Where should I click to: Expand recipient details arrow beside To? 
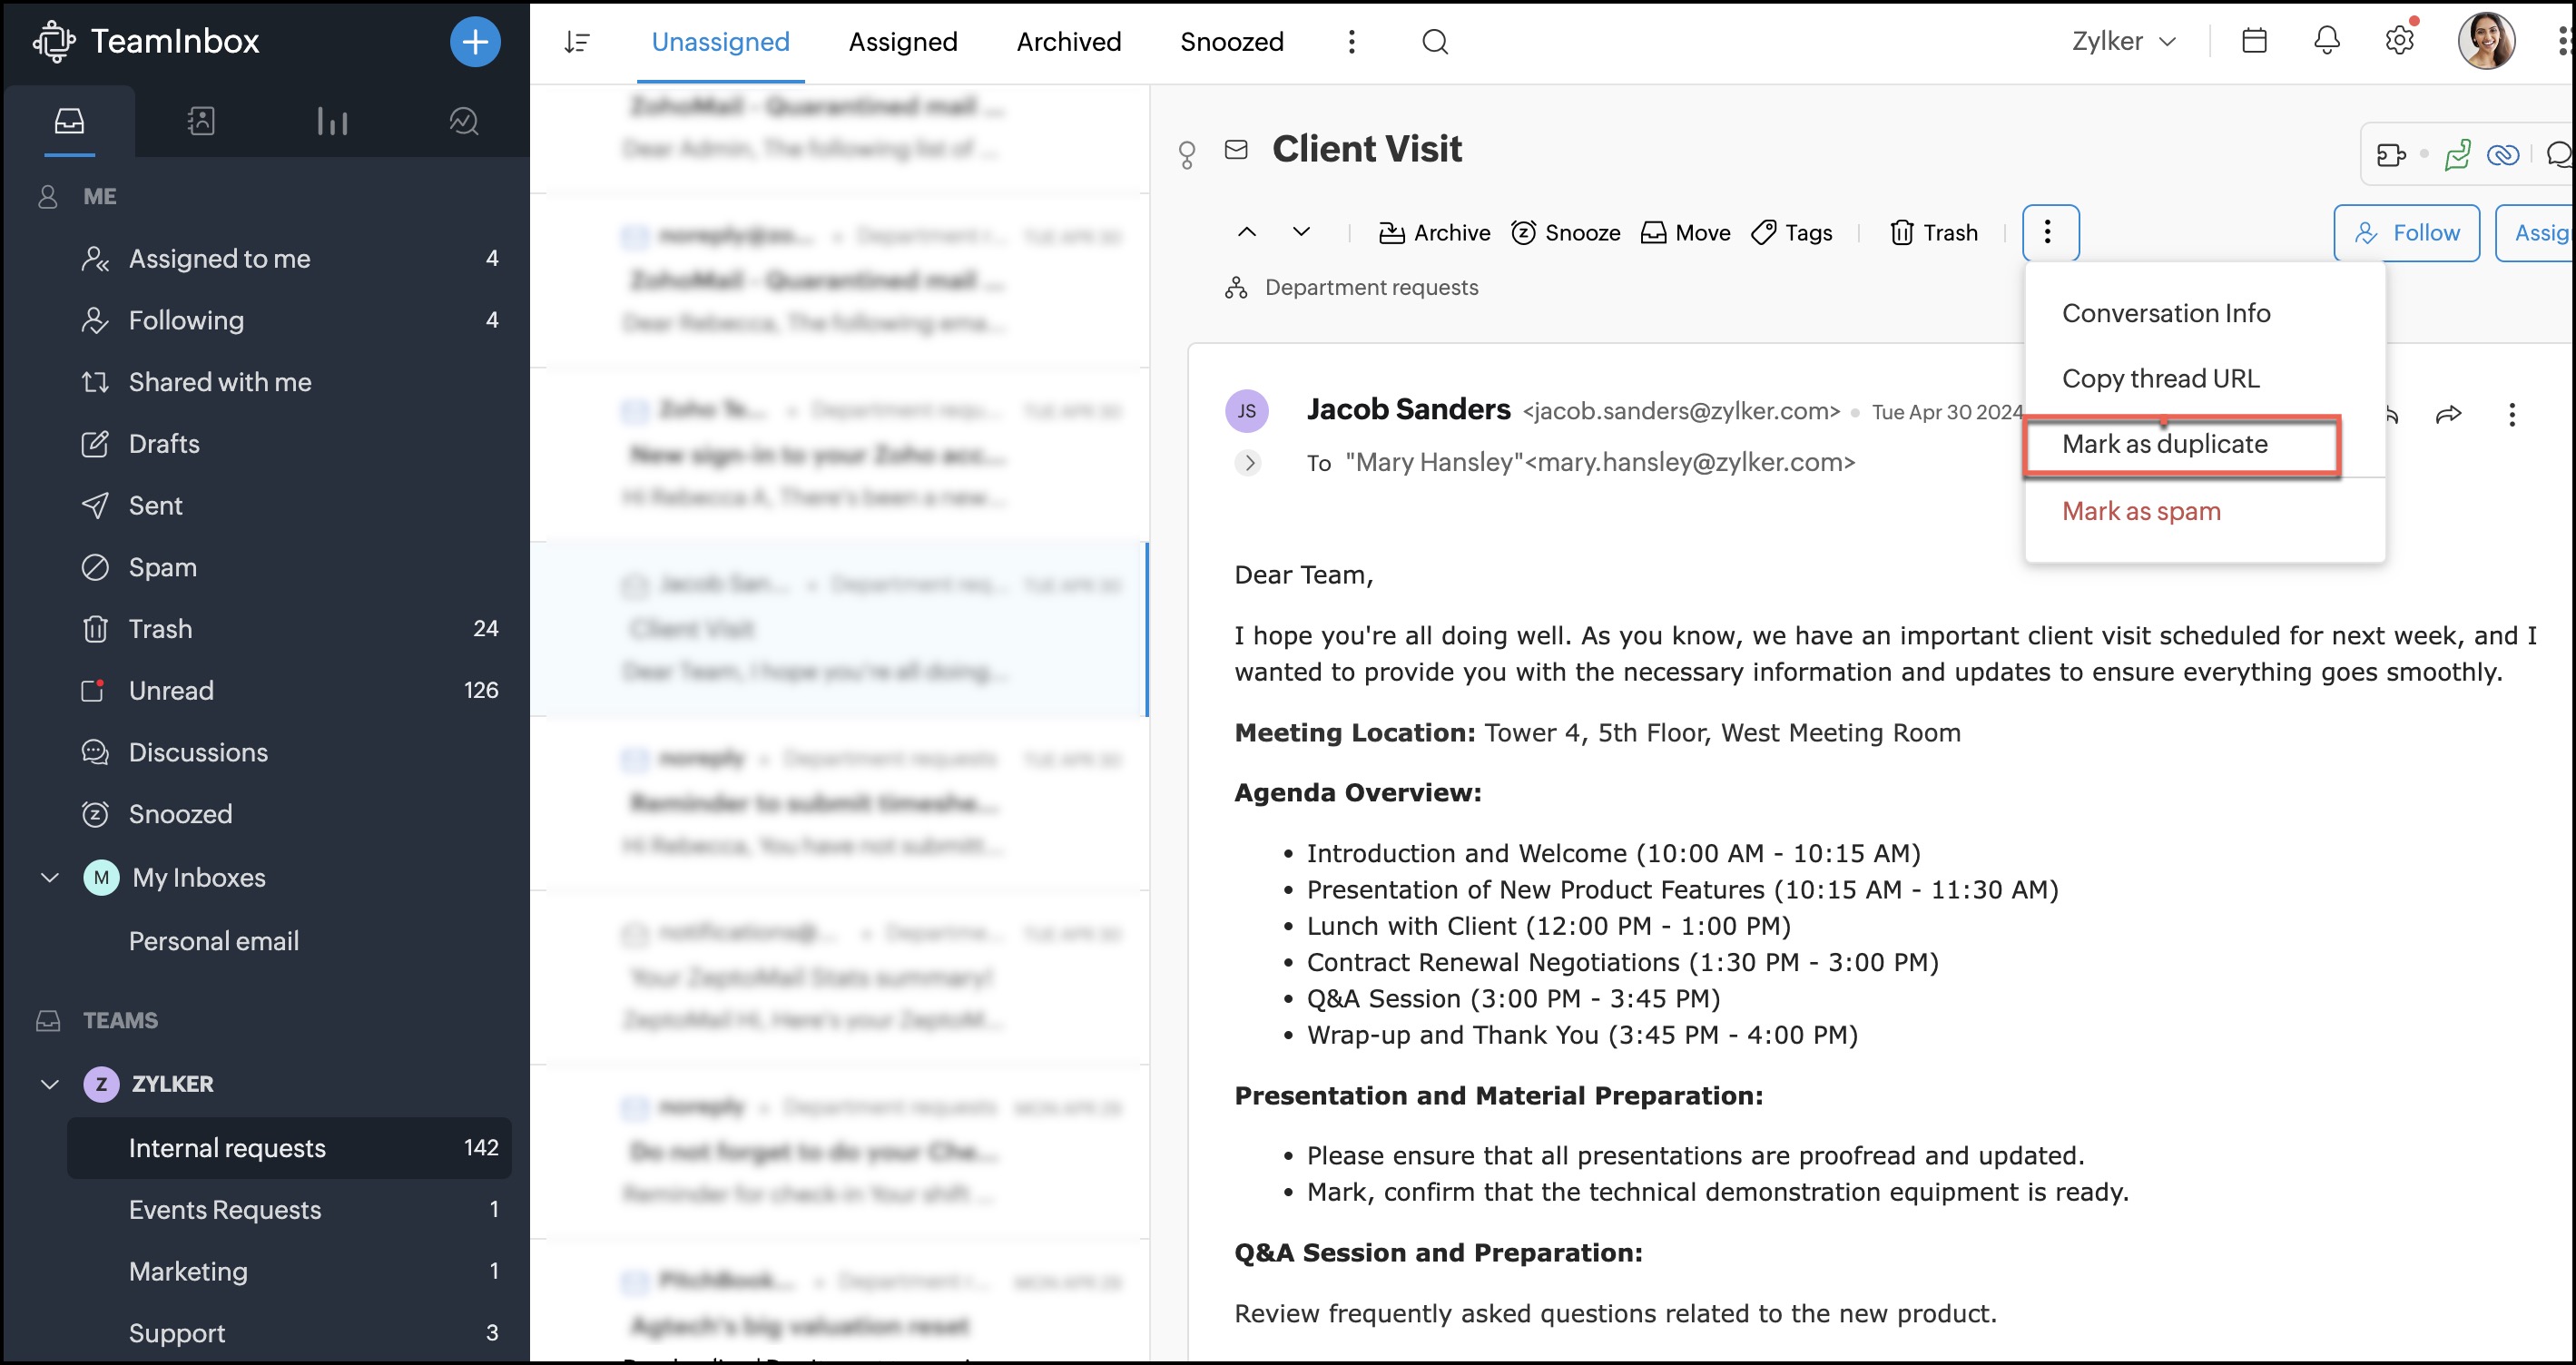coord(1248,462)
